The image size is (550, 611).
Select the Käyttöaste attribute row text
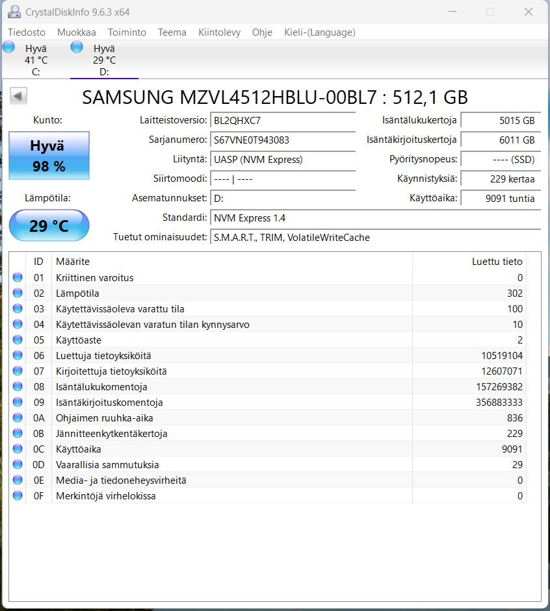(x=79, y=340)
